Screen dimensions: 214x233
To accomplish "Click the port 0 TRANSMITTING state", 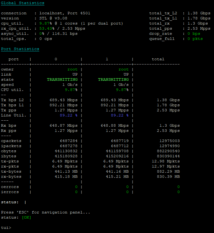I will click(62, 80).
